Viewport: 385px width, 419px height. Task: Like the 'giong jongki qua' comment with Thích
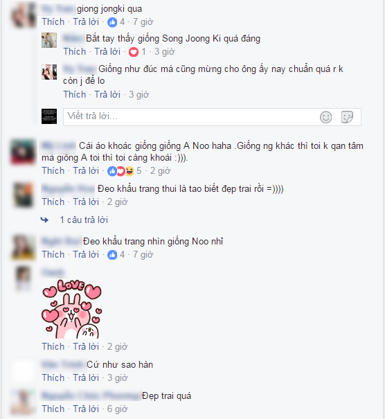pyautogui.click(x=53, y=22)
